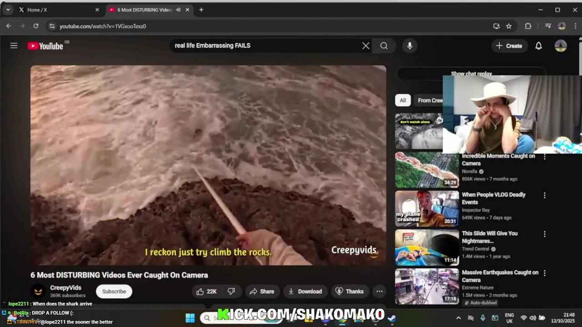Select the From Cree... filter chip
The image size is (582, 327).
click(x=429, y=100)
